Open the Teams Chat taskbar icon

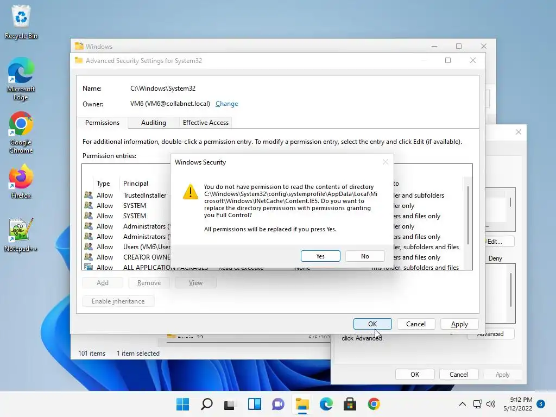(x=279, y=404)
